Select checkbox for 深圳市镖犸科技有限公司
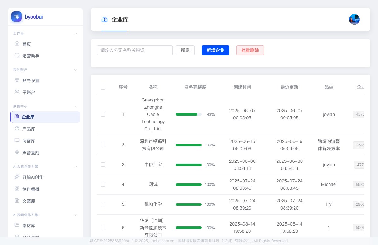 coord(103,145)
